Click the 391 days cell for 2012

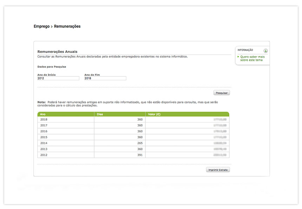140,155
